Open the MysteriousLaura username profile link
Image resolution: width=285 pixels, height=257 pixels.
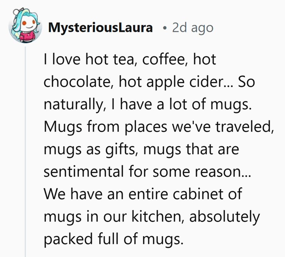100,28
